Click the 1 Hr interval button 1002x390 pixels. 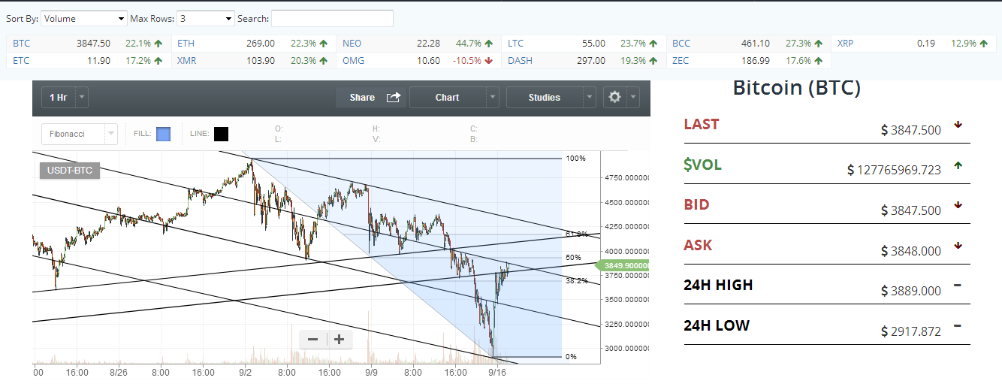pos(58,97)
